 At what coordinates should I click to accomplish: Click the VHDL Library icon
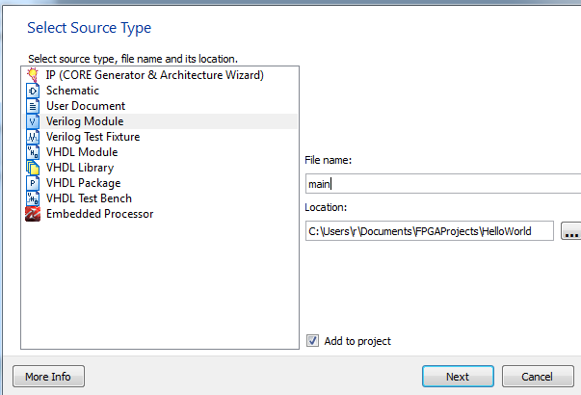32,168
